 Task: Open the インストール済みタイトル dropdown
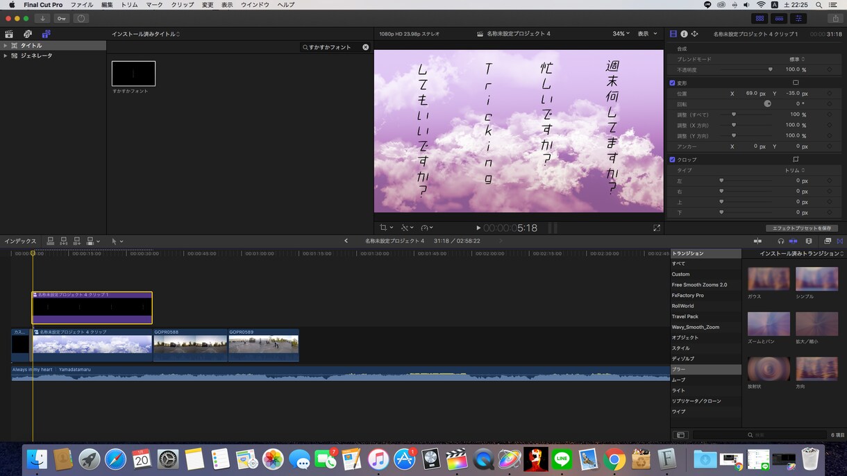(x=146, y=34)
